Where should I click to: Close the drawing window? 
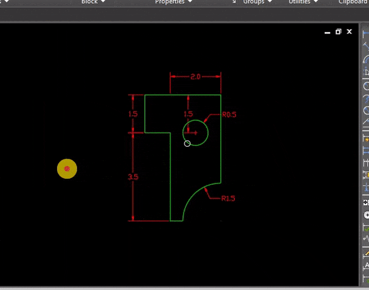click(x=349, y=31)
